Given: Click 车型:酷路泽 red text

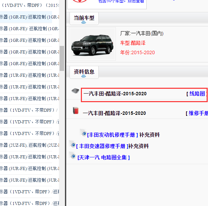Looking at the screenshot, I should point(133,43).
